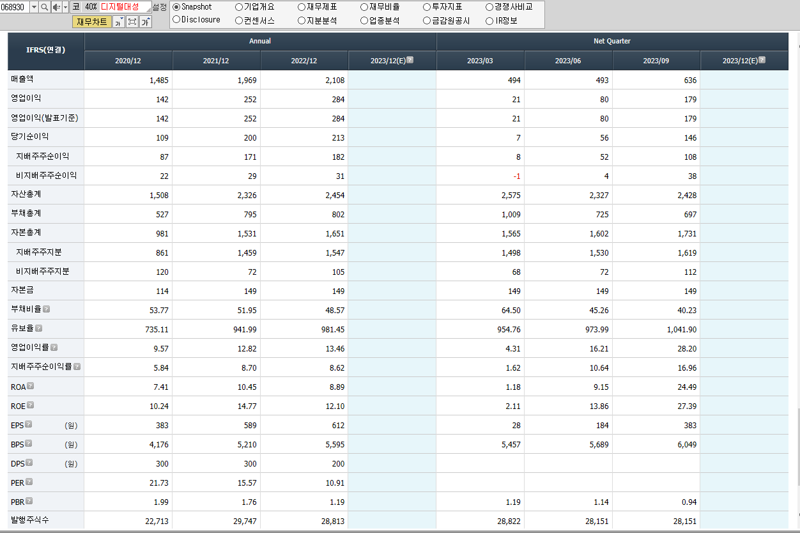Click the 21.73 PER value for 2020/12
This screenshot has height=533, width=800.
(159, 483)
